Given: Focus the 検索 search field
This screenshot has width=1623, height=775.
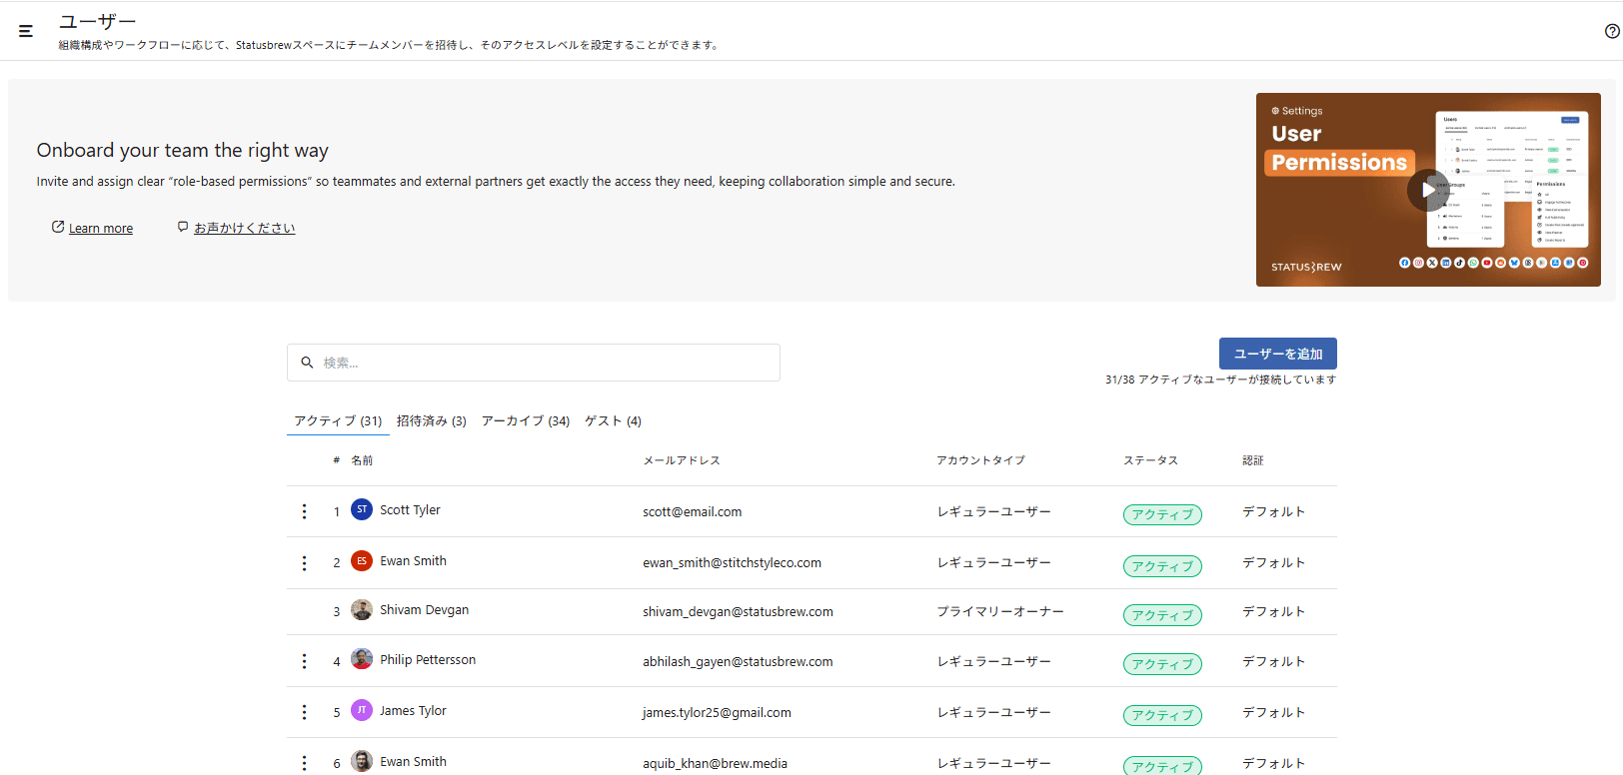Looking at the screenshot, I should (x=534, y=363).
